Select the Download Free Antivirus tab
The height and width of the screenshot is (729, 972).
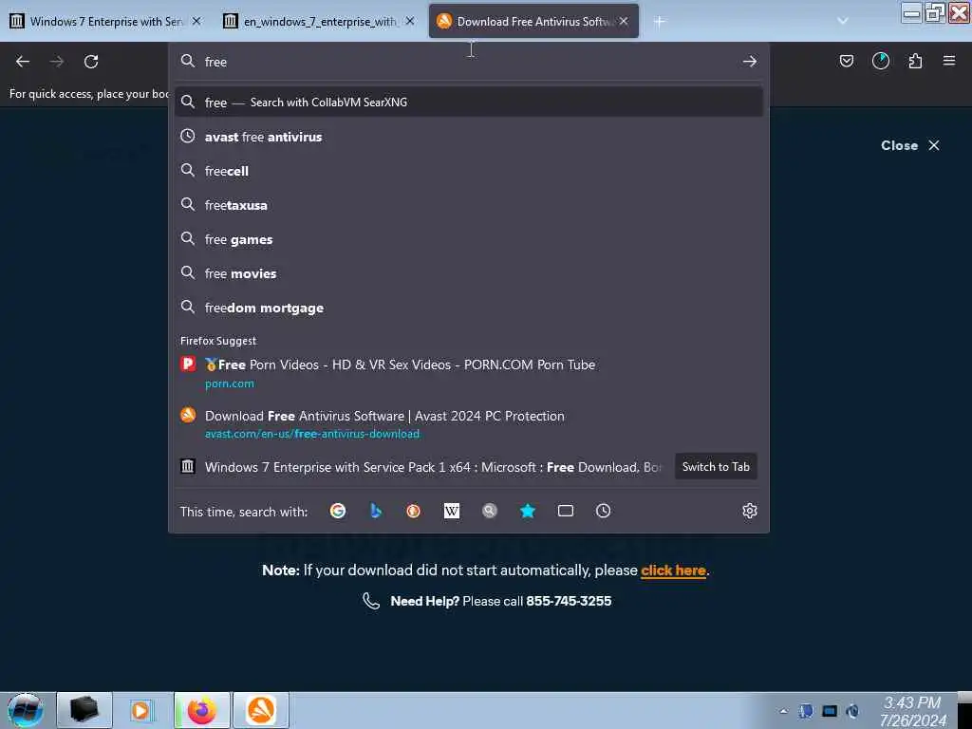(533, 22)
